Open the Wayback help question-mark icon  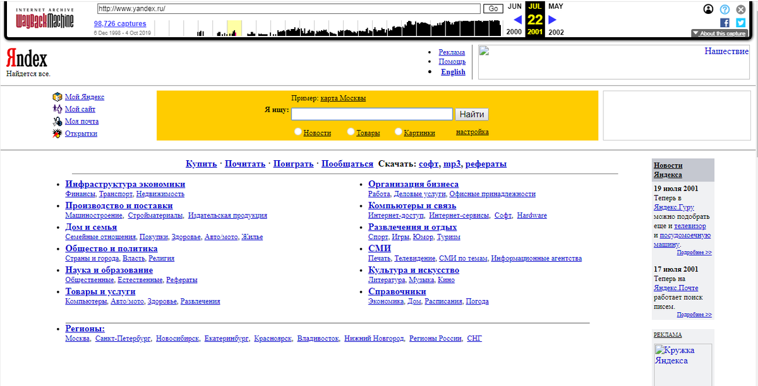pyautogui.click(x=725, y=9)
